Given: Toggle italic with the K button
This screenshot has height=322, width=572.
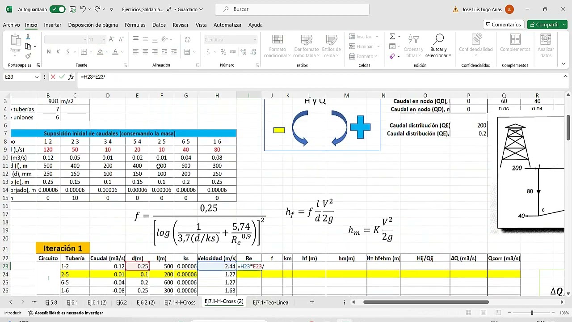Looking at the screenshot, I should coord(58,52).
